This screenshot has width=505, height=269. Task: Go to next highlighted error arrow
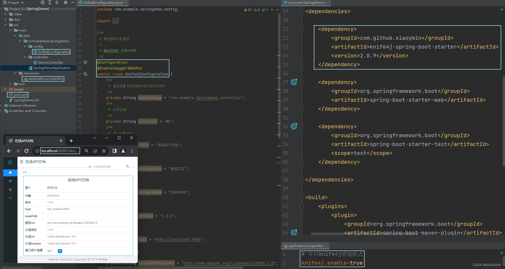(278, 10)
